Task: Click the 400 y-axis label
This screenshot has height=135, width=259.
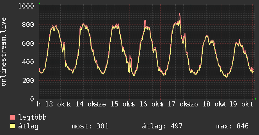Action: (x=28, y=62)
